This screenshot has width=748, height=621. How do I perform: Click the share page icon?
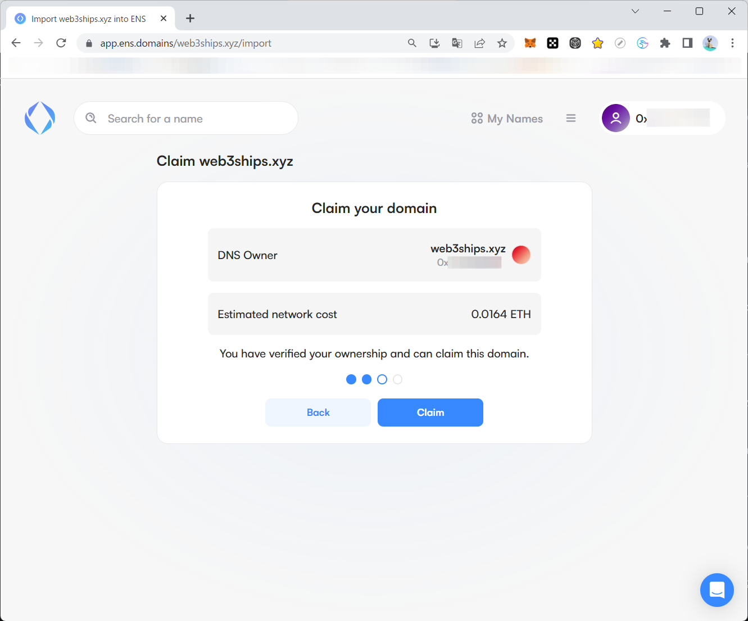point(479,43)
